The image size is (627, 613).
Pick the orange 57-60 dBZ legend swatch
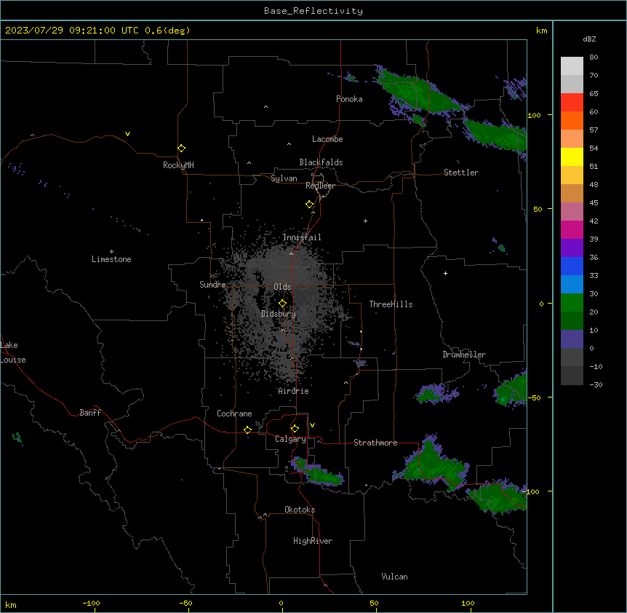pos(572,120)
